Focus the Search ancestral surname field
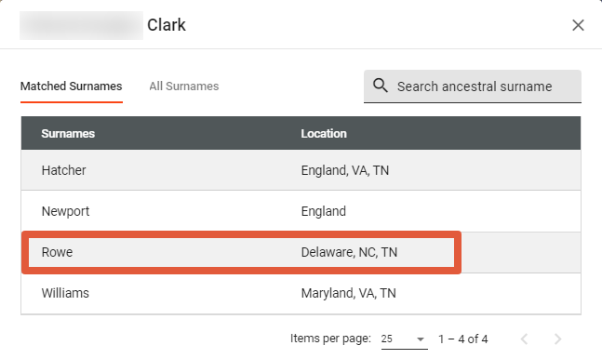The width and height of the screenshot is (602, 359). (x=473, y=86)
